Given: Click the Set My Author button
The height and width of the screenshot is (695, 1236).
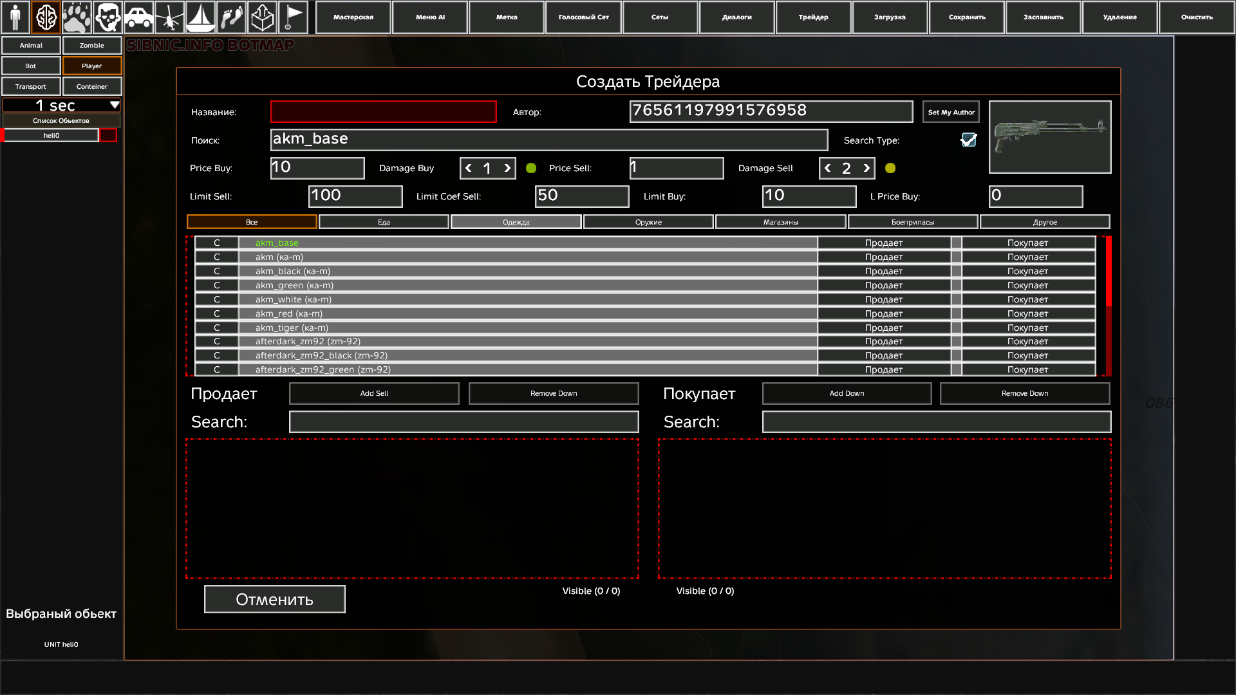Looking at the screenshot, I should [951, 112].
